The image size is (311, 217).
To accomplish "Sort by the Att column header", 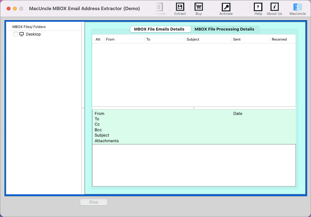I will pos(98,39).
